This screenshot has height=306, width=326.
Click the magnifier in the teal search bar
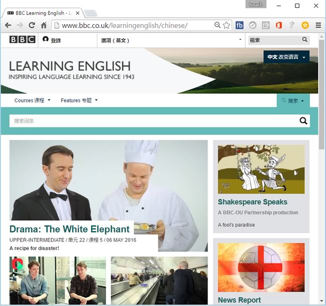click(x=303, y=121)
